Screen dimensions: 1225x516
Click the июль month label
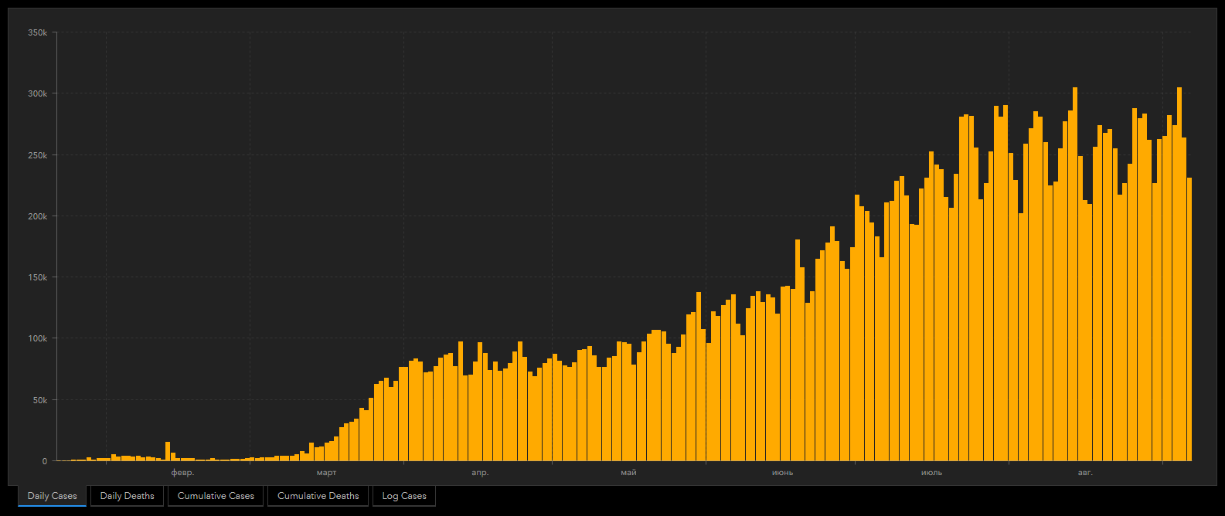[931, 473]
